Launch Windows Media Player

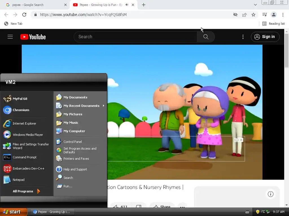pos(23,135)
